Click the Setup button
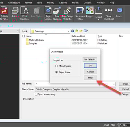The width and height of the screenshot is (130, 127). tap(125, 94)
